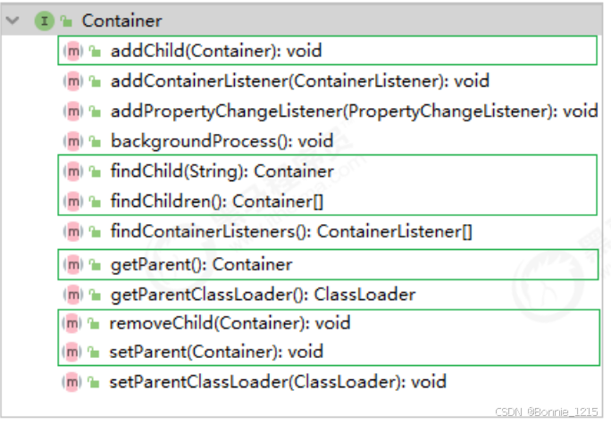Click the green interface icon beside Container
Image resolution: width=611 pixels, height=424 pixels.
45,21
